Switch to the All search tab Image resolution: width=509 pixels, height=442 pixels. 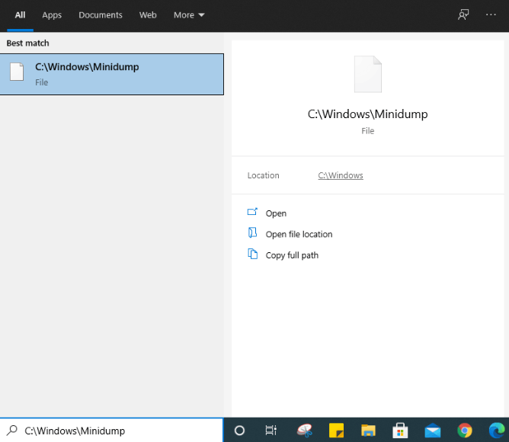click(20, 15)
